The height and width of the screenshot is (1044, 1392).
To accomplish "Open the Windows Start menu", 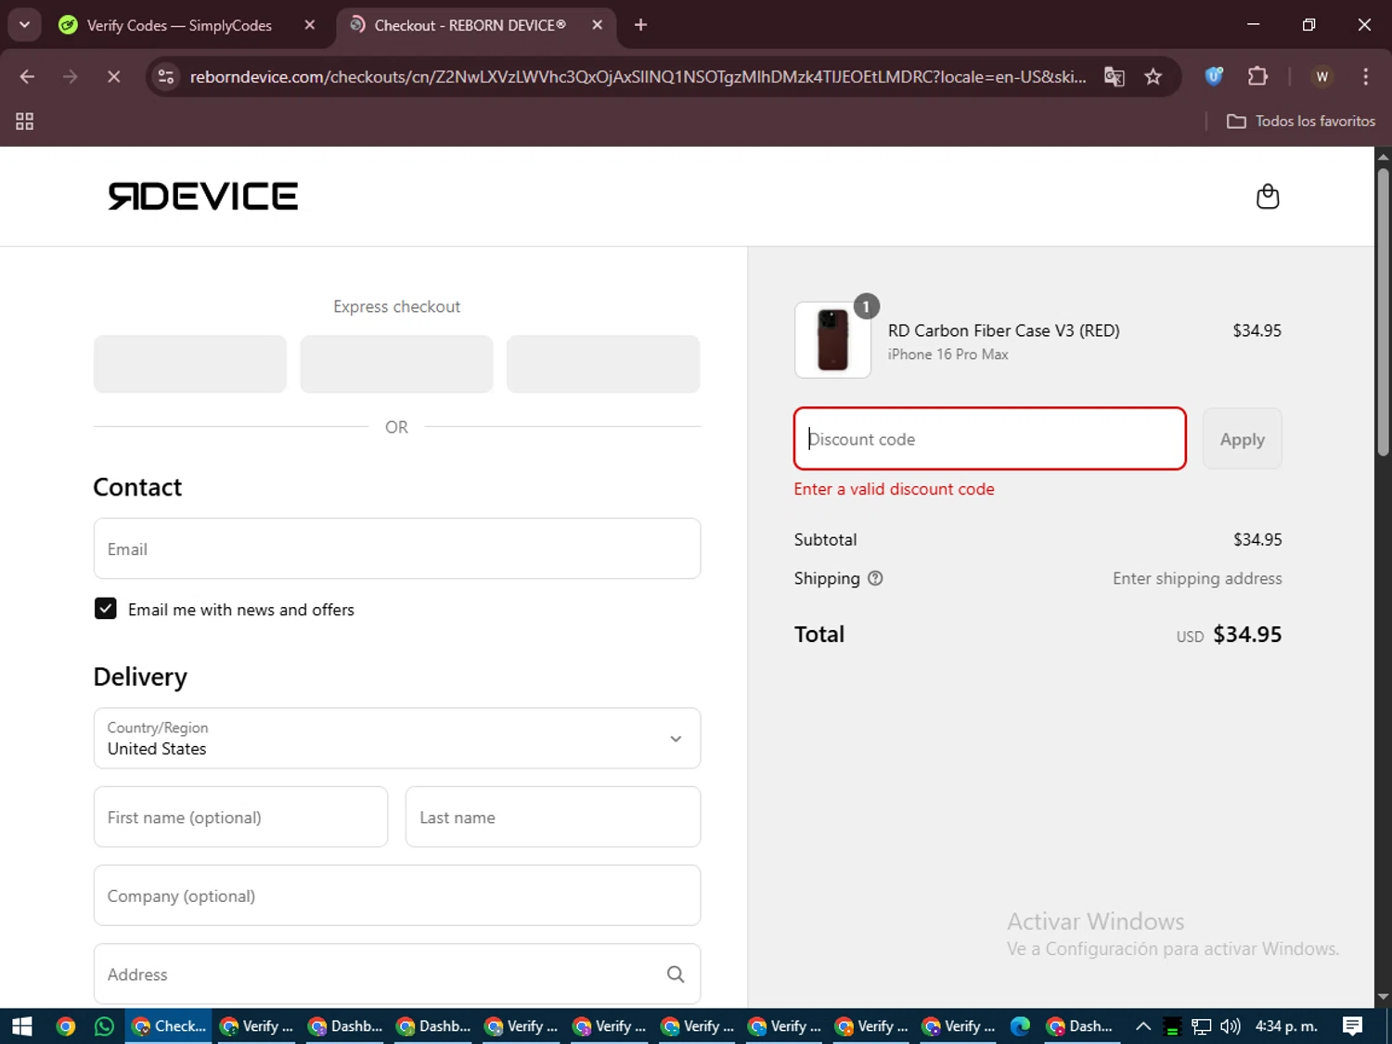I will tap(22, 1026).
